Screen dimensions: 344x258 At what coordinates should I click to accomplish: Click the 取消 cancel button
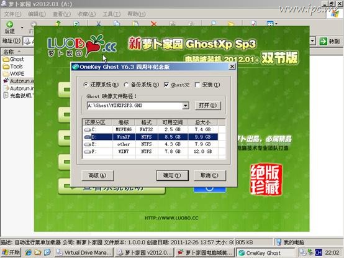coord(209,175)
